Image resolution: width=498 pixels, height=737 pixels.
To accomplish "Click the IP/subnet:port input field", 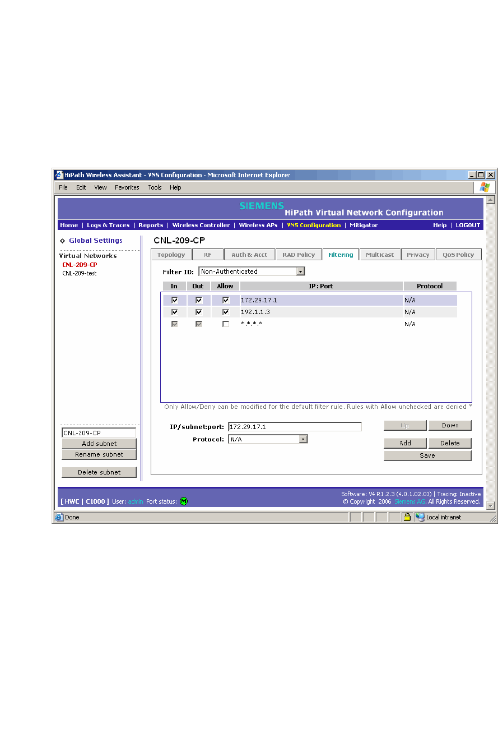I will [295, 427].
